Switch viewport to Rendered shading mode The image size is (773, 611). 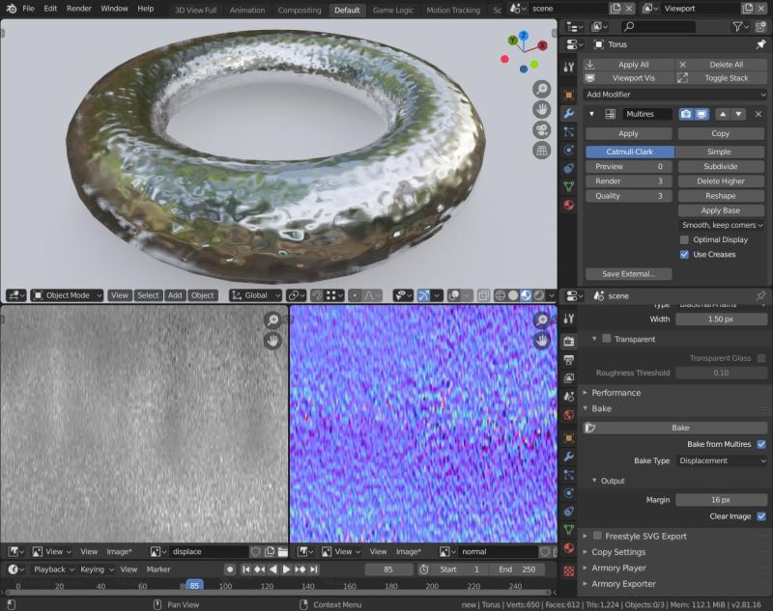coord(539,294)
